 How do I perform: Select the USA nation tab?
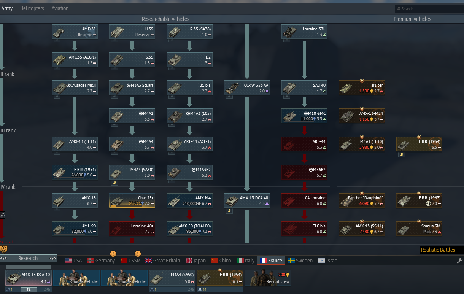click(74, 261)
